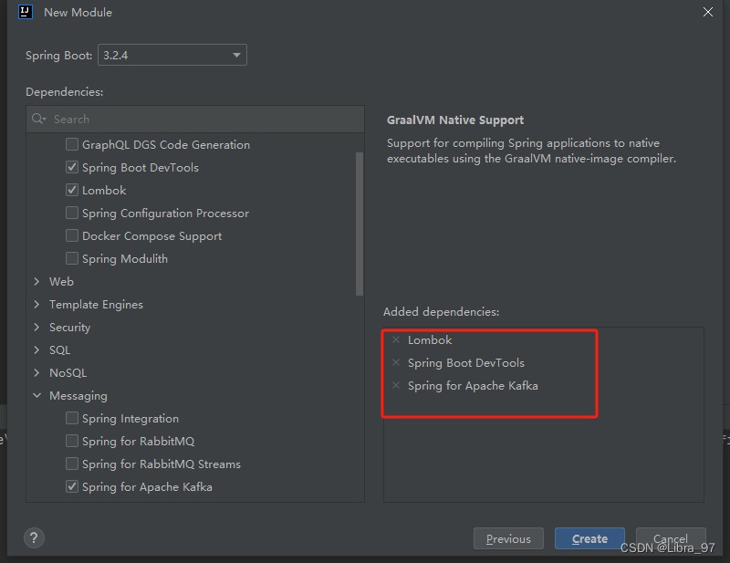Uncheck Spring Boot DevTools checkbox
The height and width of the screenshot is (563, 730).
coord(72,167)
